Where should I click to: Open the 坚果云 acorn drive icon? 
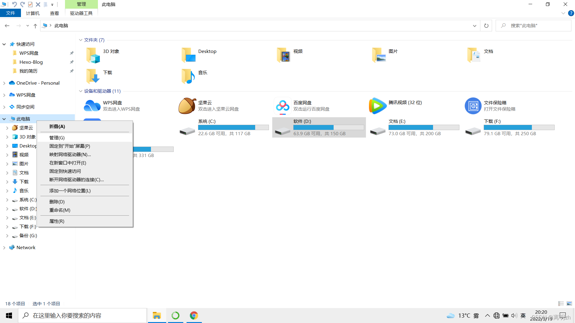point(187,106)
